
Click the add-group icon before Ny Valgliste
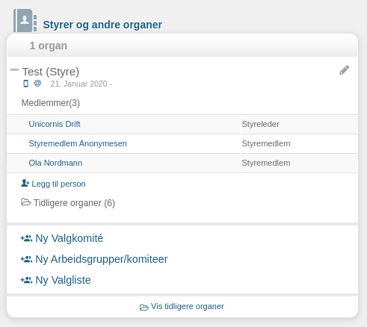(26, 280)
